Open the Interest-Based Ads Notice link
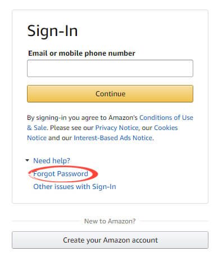Viewport: 218px width, 260px height. click(113, 138)
